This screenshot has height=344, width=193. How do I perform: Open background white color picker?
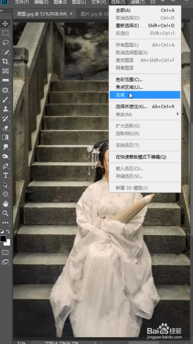click(x=8, y=243)
